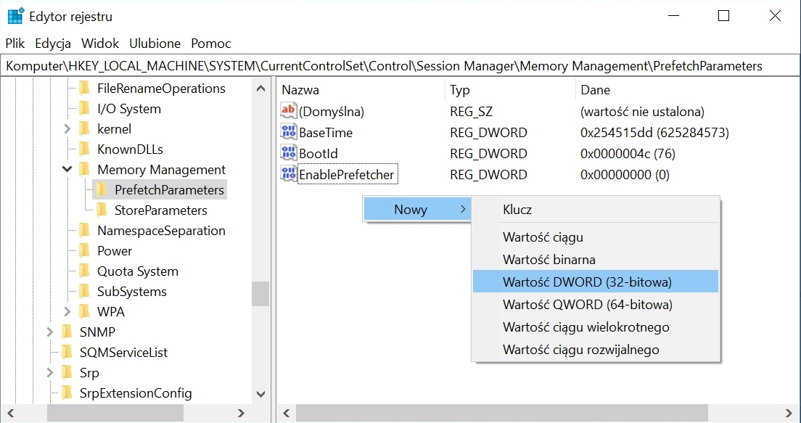Click the Typ column header
Image resolution: width=801 pixels, height=423 pixels.
[460, 90]
